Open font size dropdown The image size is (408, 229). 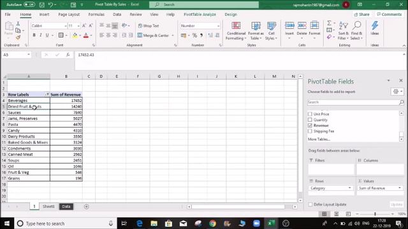(x=78, y=25)
